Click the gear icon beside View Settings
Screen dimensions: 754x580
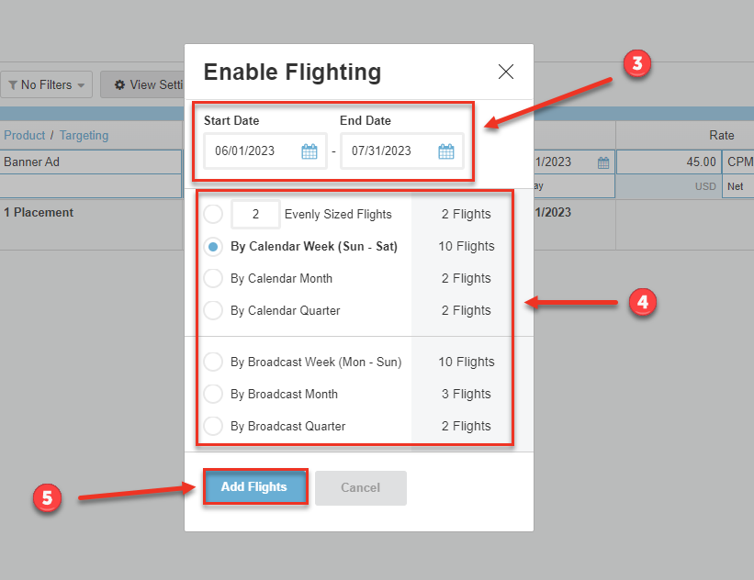coord(119,84)
